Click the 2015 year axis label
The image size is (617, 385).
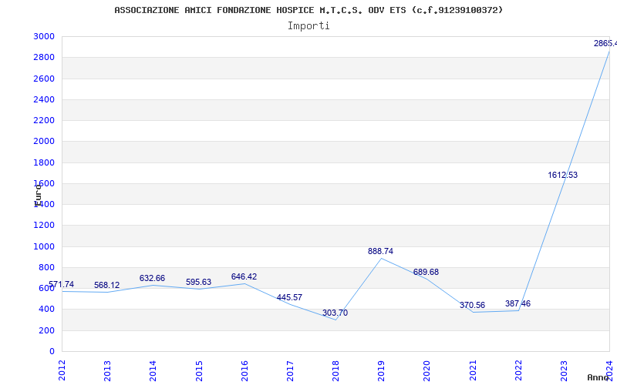199,370
